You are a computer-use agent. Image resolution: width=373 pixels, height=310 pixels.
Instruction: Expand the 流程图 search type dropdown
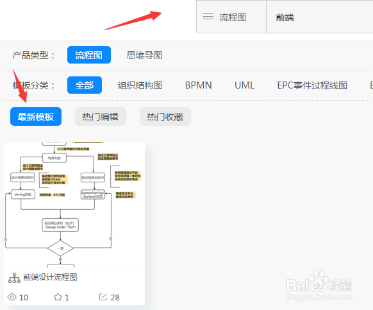pyautogui.click(x=231, y=17)
